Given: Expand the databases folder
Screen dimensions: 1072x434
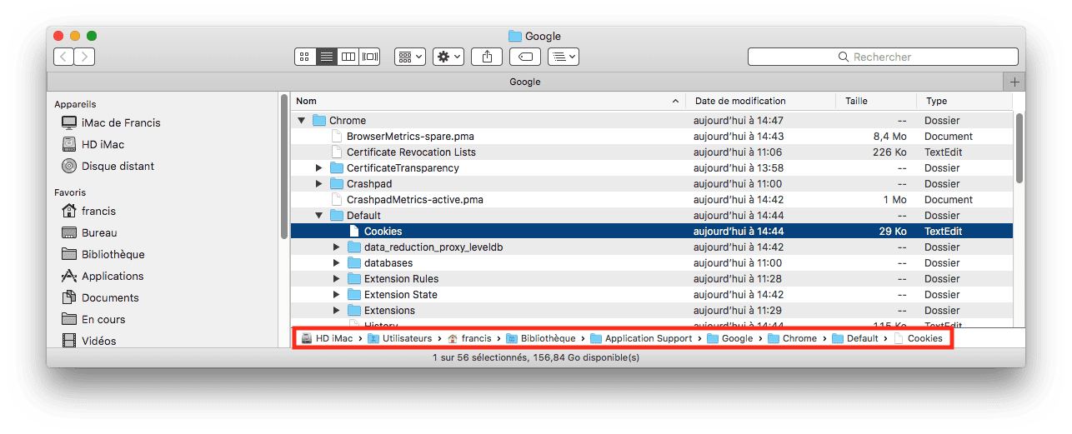Looking at the screenshot, I should pos(336,263).
